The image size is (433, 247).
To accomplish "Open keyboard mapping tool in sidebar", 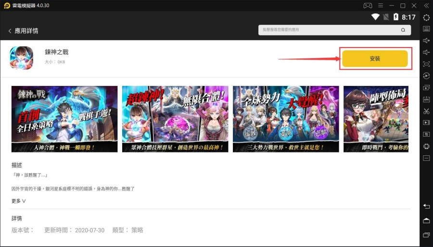I will (426, 29).
